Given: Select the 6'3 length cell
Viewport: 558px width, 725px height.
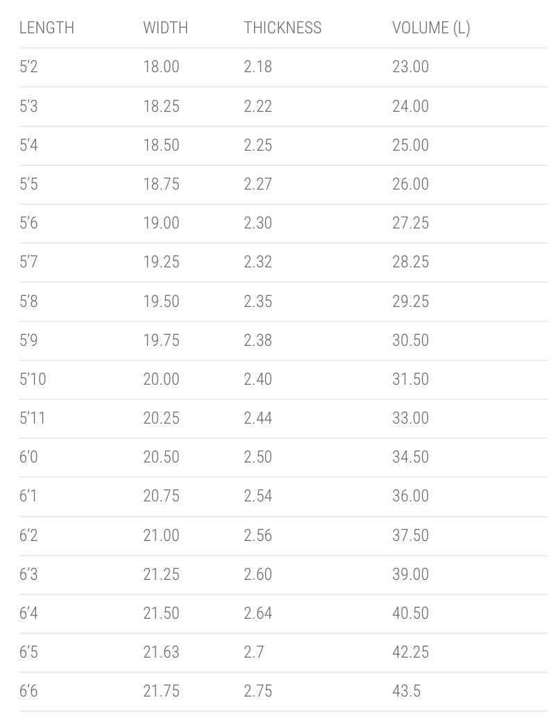Looking at the screenshot, I should tap(28, 574).
